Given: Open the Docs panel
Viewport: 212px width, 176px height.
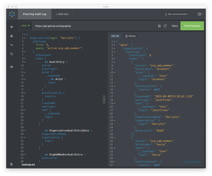Looking at the screenshot, I should coord(175,26).
